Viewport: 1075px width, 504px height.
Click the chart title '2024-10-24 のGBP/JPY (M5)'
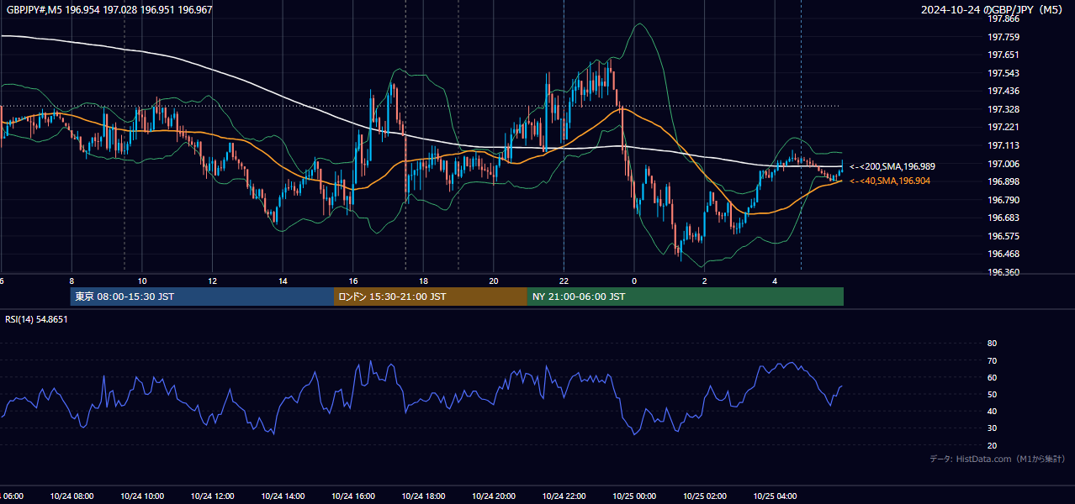coord(993,9)
